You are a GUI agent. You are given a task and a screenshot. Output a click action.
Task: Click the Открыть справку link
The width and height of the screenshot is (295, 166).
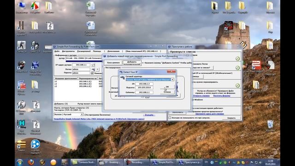point(201,96)
